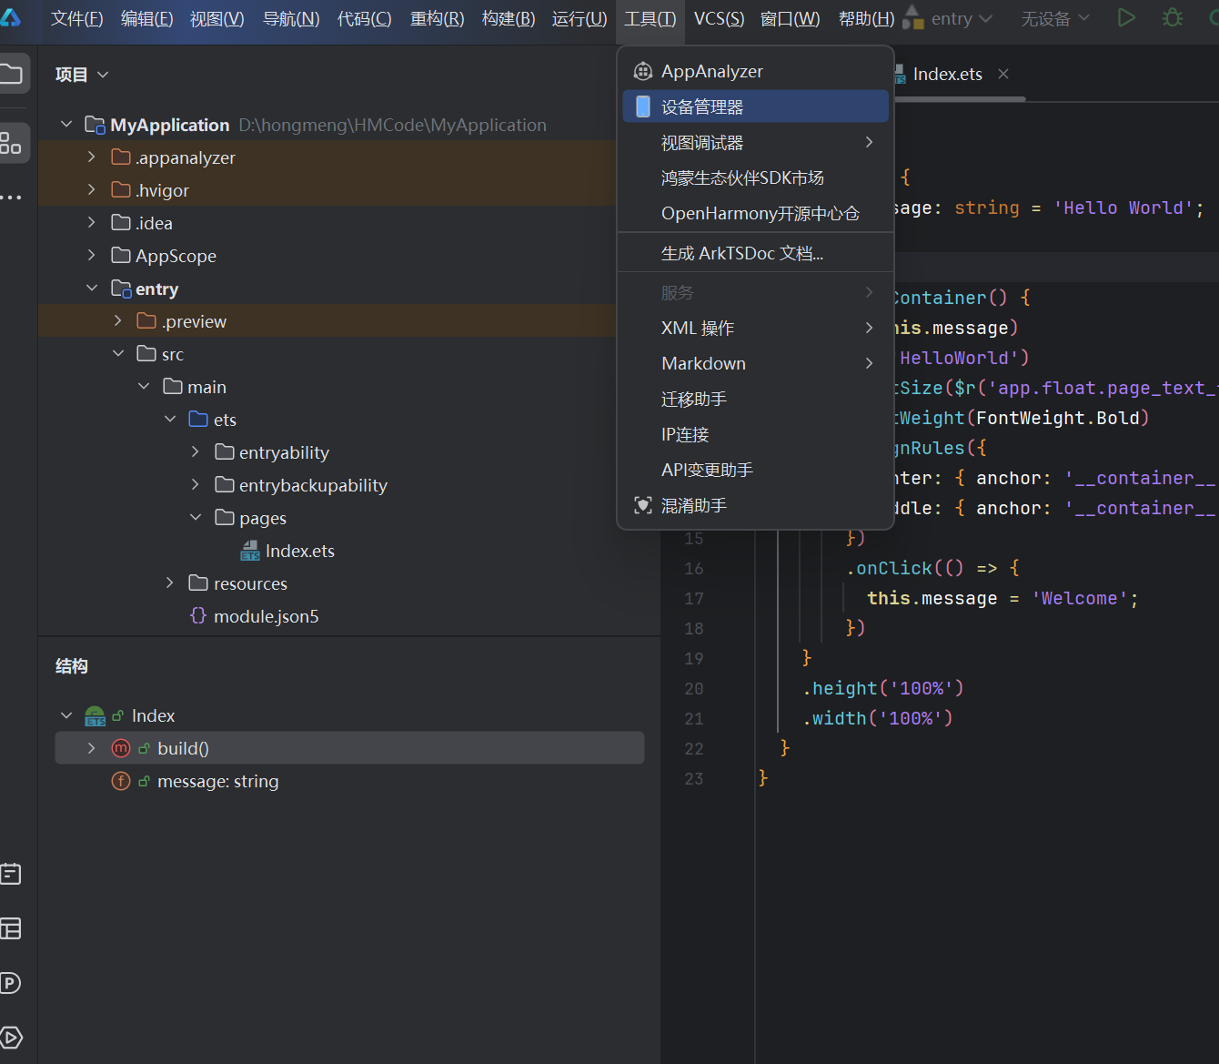Select 鸿蒙生态伙伴SDK市场 menu entry
The width and height of the screenshot is (1219, 1064).
click(756, 178)
